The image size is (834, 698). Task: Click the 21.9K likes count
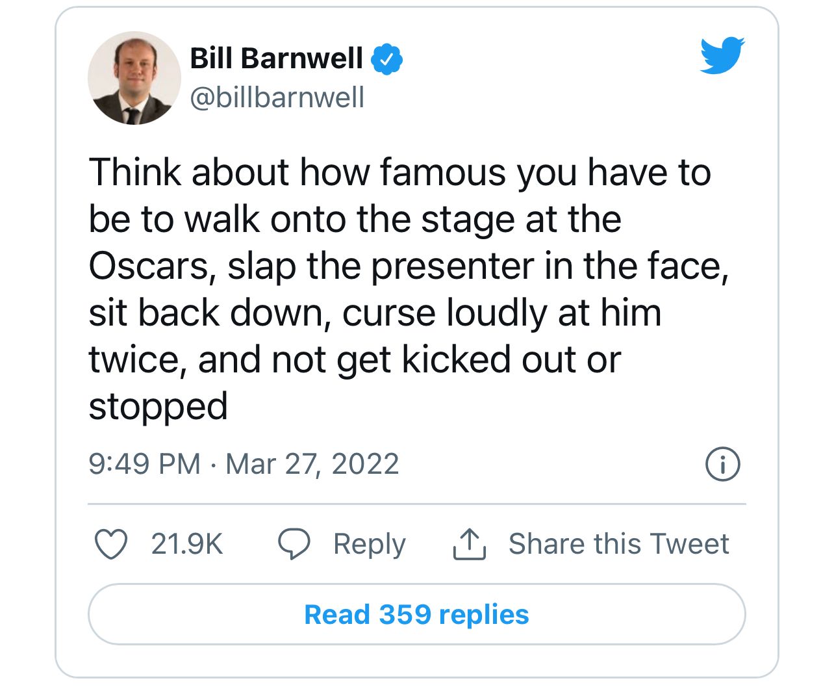187,544
